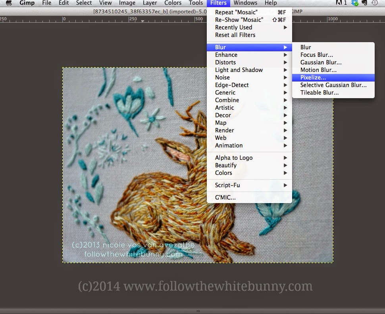
Task: Open the Select menu
Action: (84, 3)
